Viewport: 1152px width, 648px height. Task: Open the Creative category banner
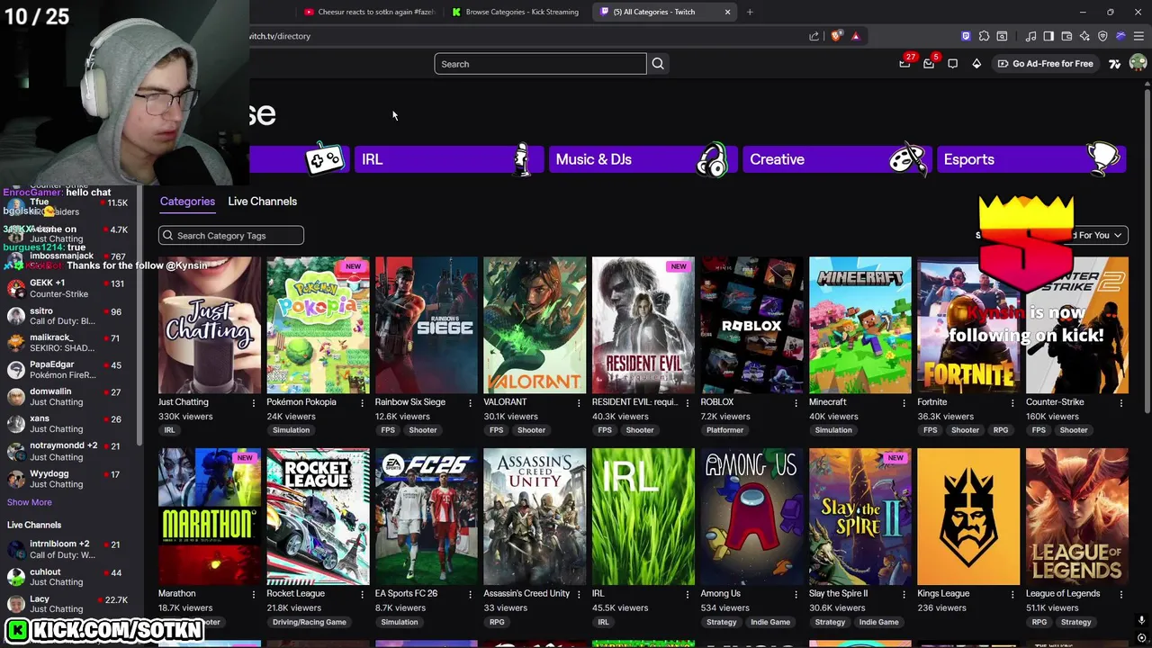tap(837, 159)
